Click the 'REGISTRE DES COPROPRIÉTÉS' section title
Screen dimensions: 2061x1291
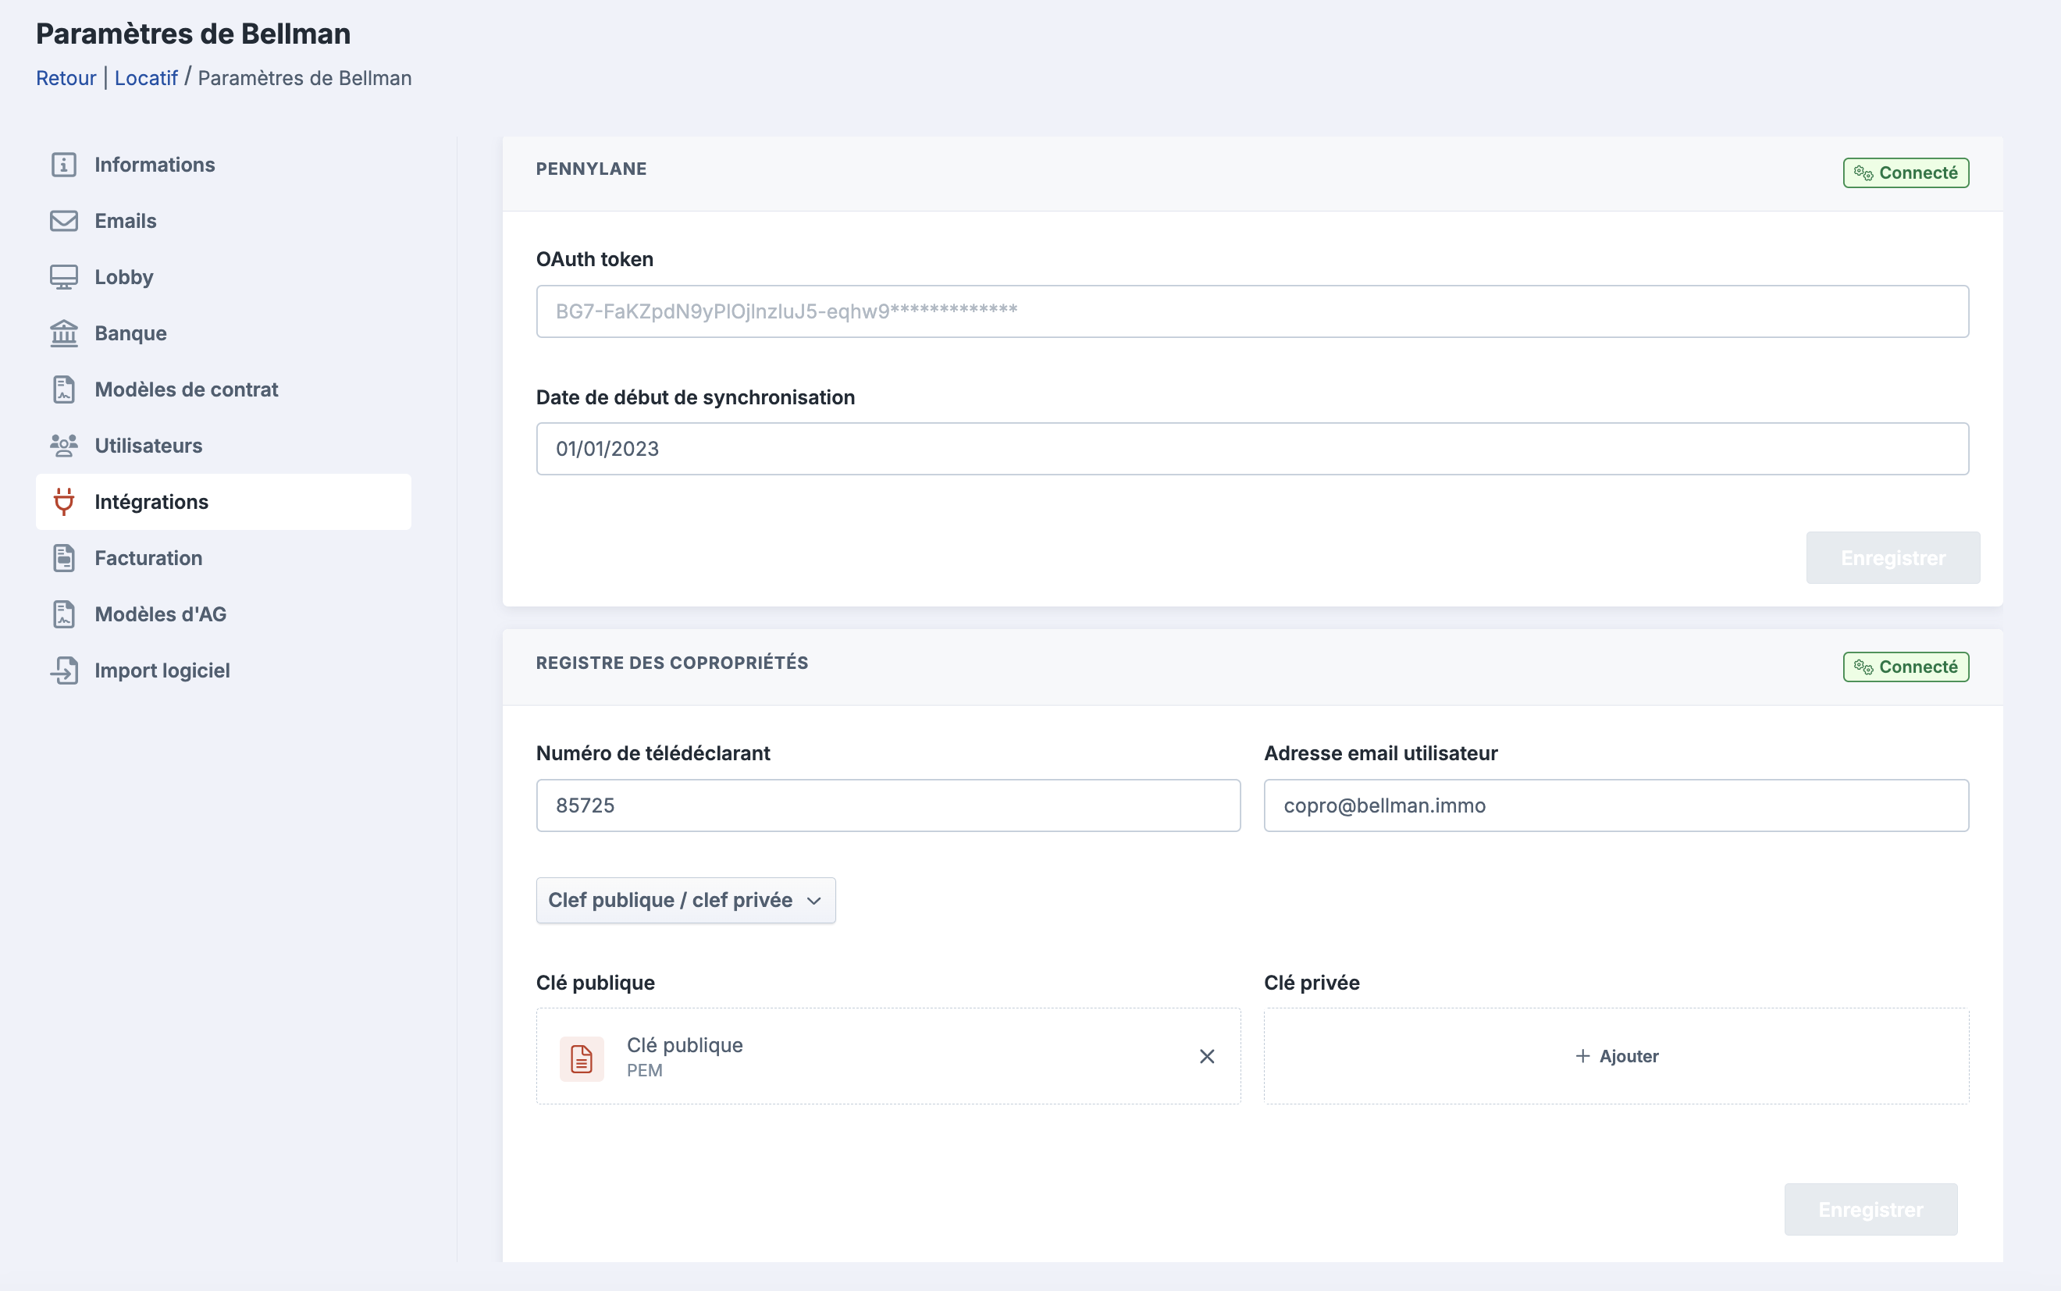pyautogui.click(x=672, y=663)
